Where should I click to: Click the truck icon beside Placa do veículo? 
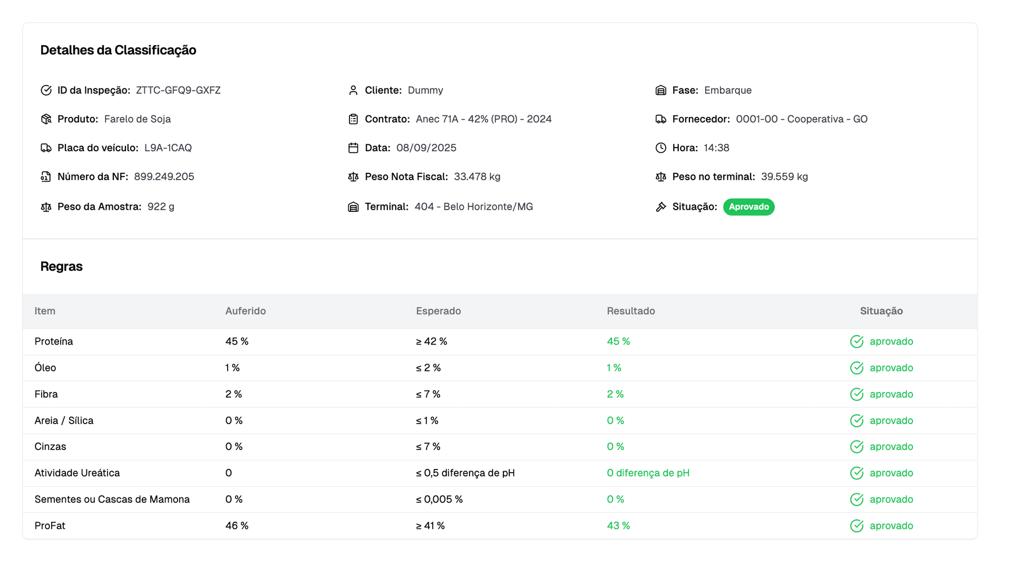[x=46, y=148]
